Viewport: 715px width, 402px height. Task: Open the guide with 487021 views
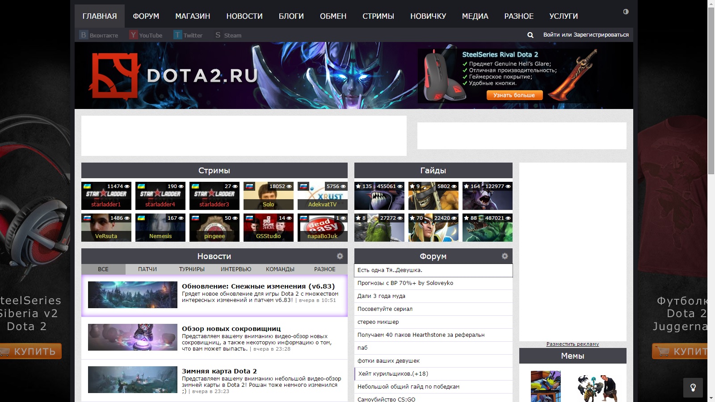[488, 227]
